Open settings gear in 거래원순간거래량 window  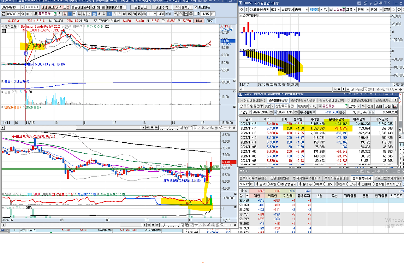click(241, 9)
